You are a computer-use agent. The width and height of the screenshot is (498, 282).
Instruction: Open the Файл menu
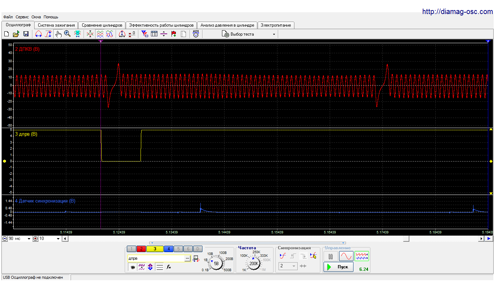[x=8, y=17]
